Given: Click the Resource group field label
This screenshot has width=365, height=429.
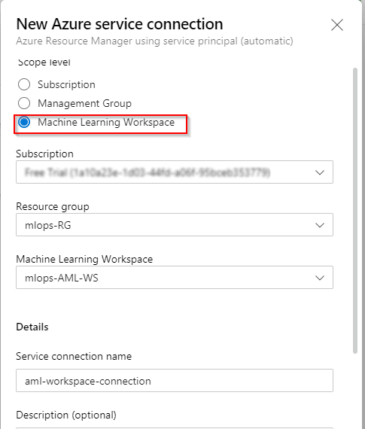Looking at the screenshot, I should [x=53, y=206].
